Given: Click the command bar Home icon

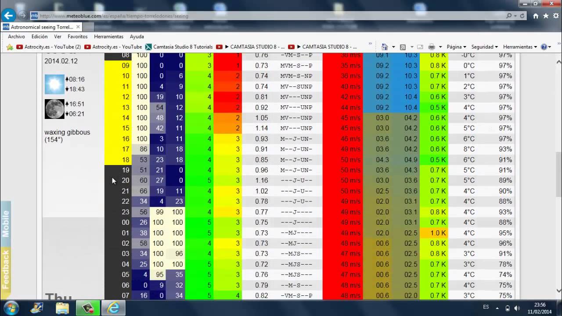Looking at the screenshot, I should tap(385, 47).
